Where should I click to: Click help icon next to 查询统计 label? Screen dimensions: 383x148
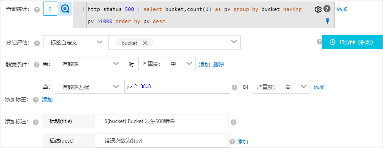(x=37, y=10)
